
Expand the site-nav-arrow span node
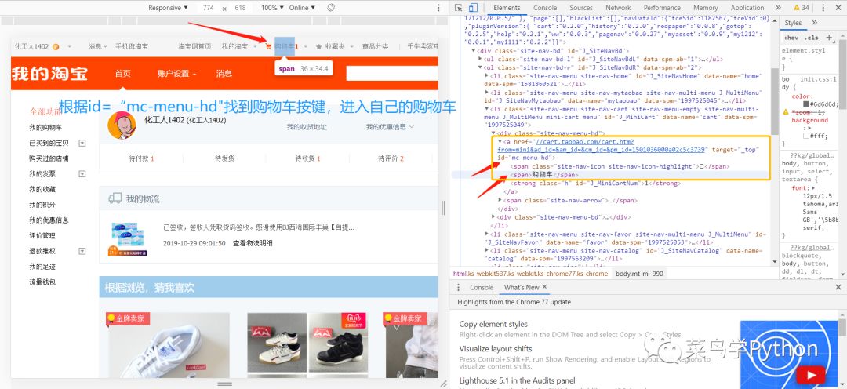click(x=500, y=200)
